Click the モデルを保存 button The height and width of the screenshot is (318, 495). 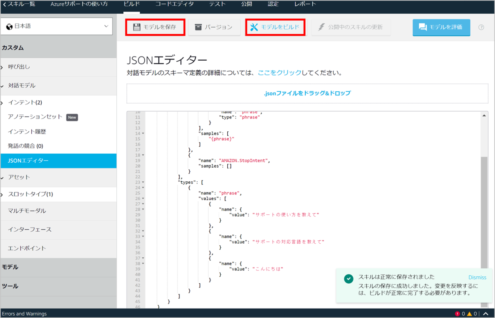point(155,27)
